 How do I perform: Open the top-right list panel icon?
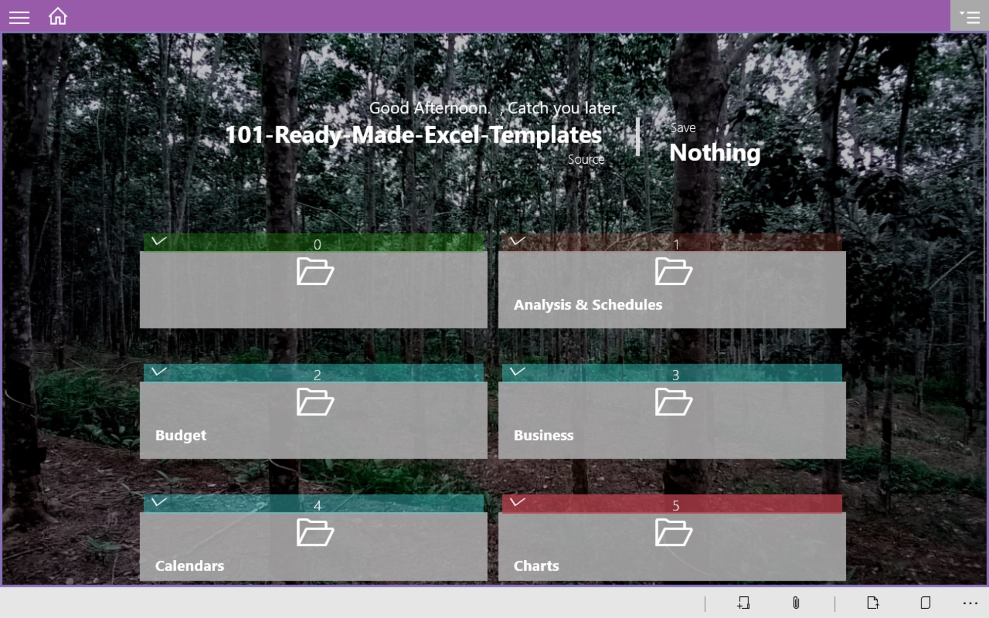coord(969,16)
